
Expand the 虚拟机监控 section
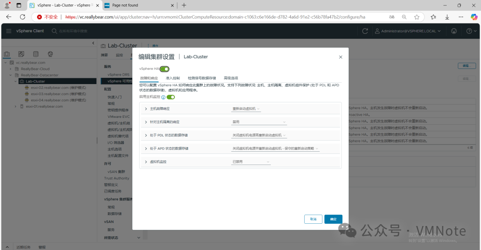pos(146,162)
